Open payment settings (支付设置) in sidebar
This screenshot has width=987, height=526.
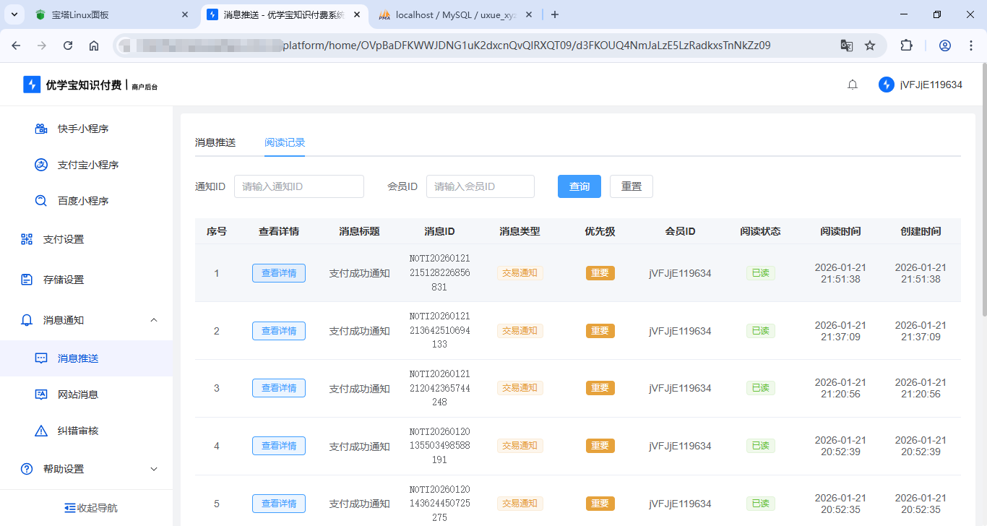(63, 239)
